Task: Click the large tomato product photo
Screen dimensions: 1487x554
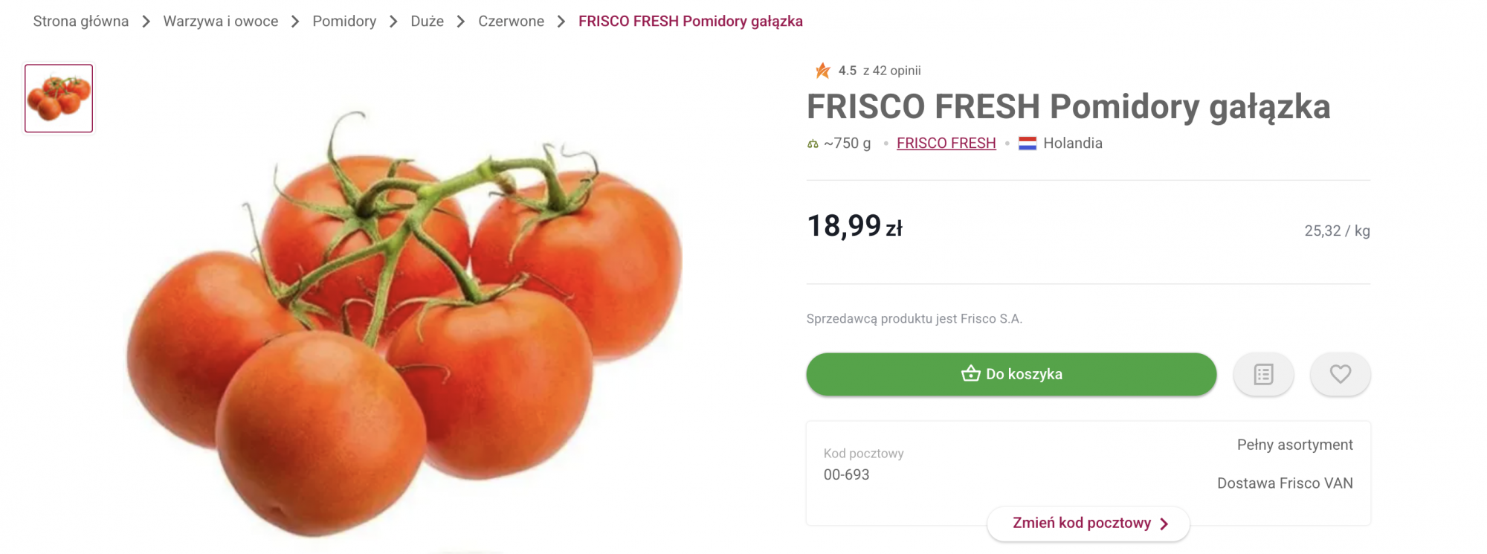Action: click(405, 327)
